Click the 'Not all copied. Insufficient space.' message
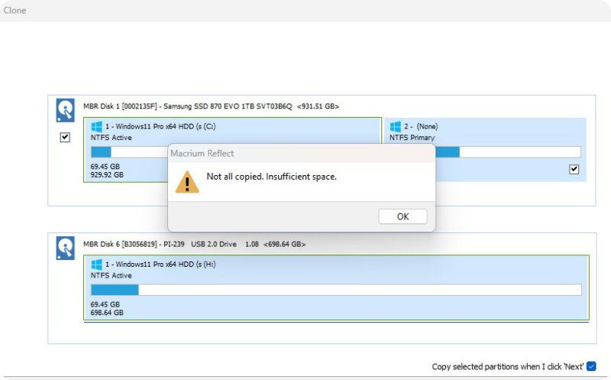 pos(271,177)
